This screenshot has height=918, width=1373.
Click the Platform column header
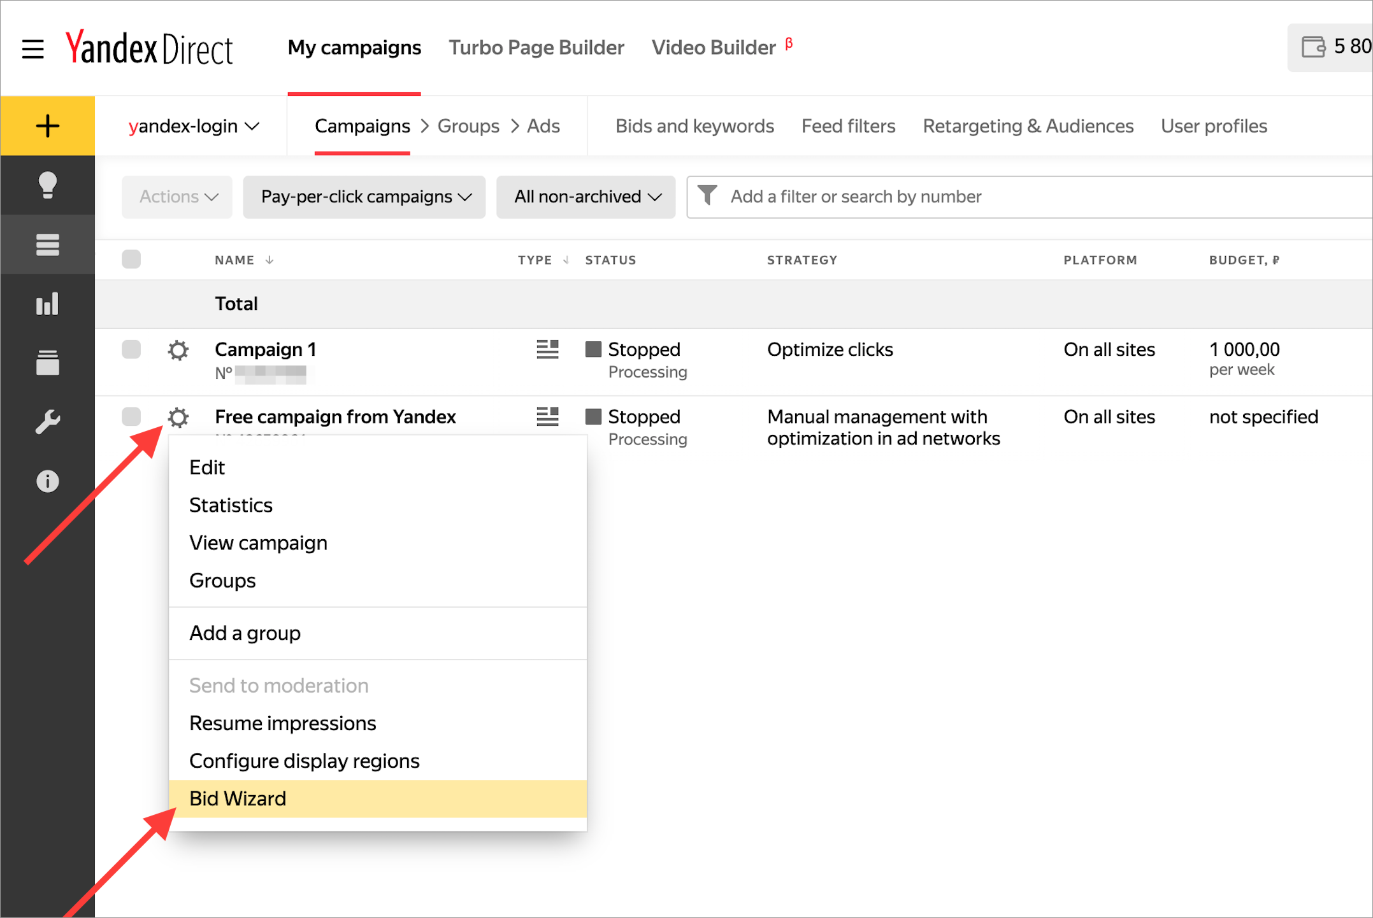coord(1100,260)
